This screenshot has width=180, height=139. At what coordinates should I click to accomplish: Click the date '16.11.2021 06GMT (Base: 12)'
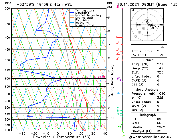coord(147,5)
